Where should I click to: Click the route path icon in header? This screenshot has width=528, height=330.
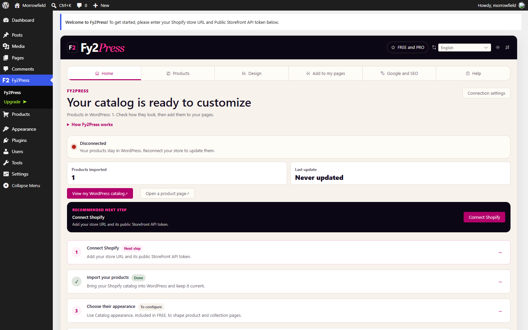pyautogui.click(x=508, y=48)
